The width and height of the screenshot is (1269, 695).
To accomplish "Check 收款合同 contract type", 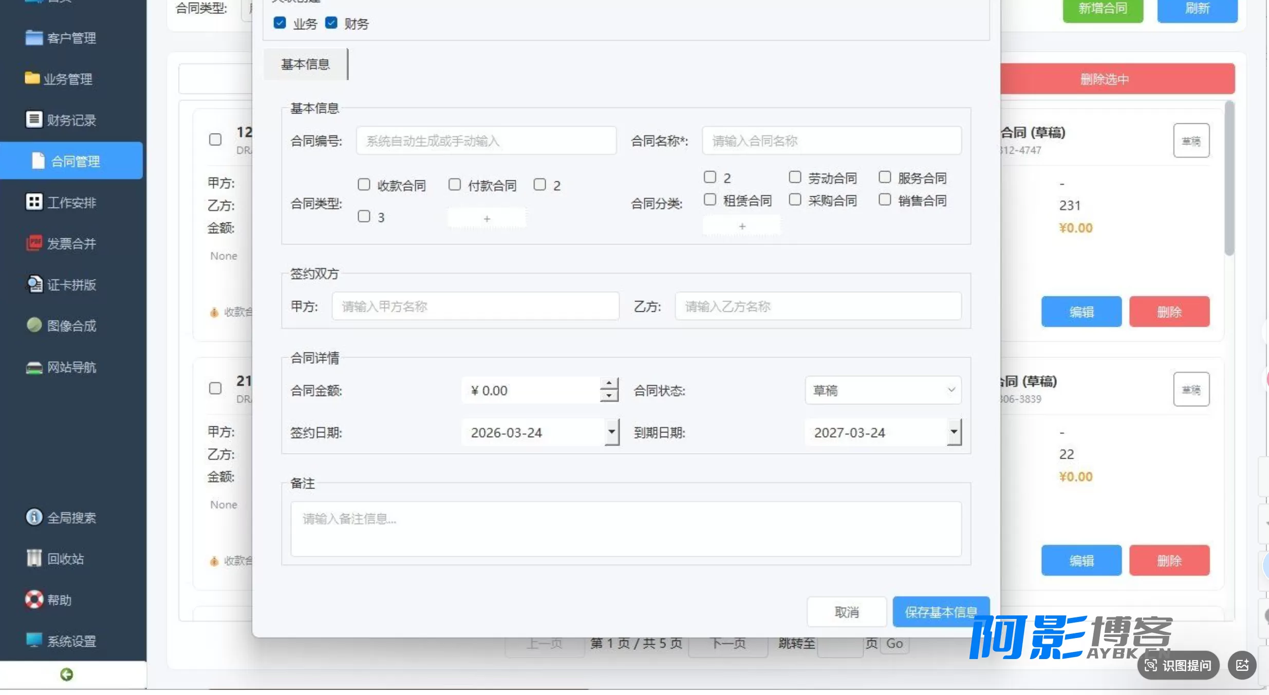I will [364, 184].
